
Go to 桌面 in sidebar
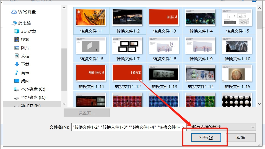click(22, 81)
